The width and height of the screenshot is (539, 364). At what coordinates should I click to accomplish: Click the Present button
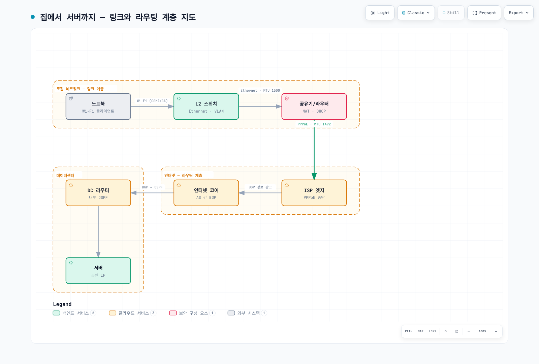pyautogui.click(x=484, y=13)
